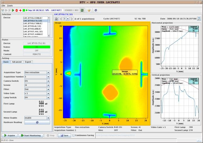Screen dimensions: 203x143
Task: Go to next acquisition arrow
Action: click(72, 19)
